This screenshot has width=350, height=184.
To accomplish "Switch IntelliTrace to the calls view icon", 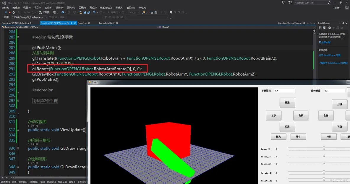I will (324, 28).
